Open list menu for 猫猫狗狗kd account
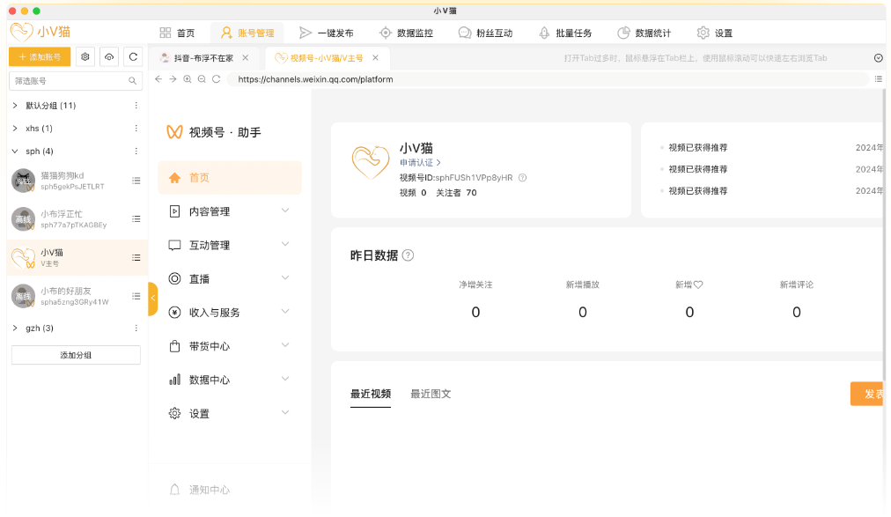Viewport: 891px width, 517px height. point(136,181)
